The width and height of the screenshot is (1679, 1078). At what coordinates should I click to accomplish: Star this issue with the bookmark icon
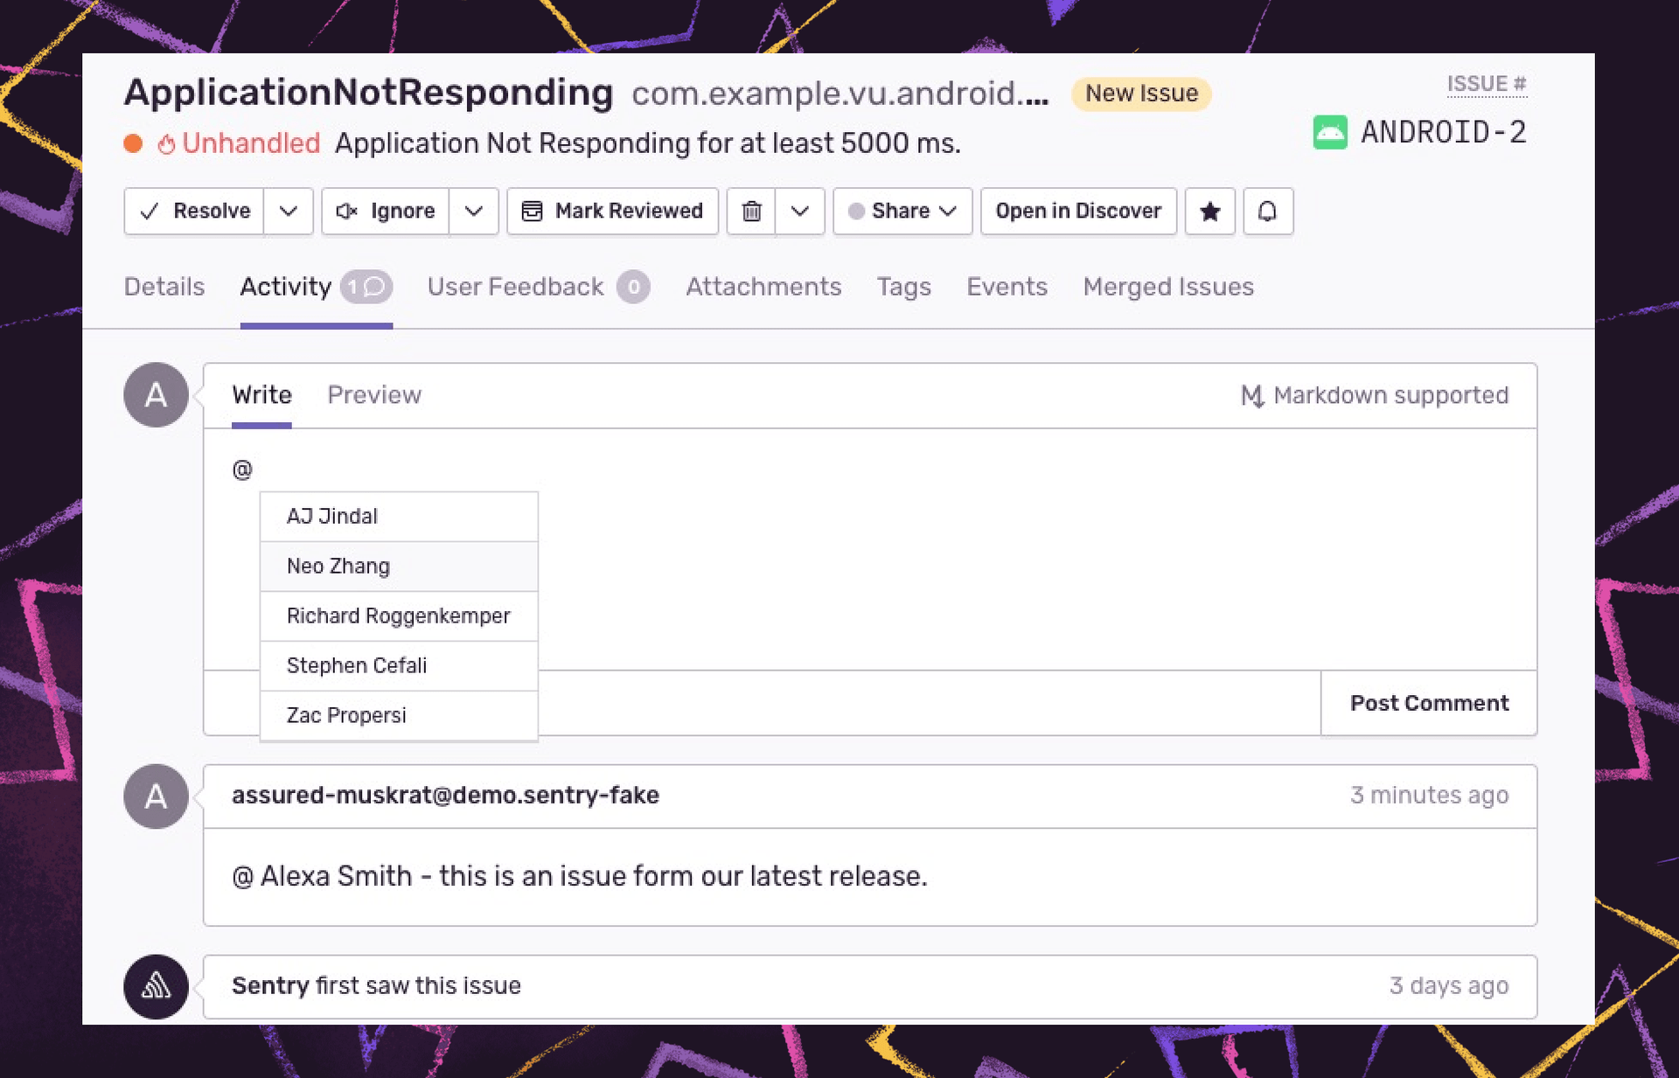pyautogui.click(x=1209, y=211)
